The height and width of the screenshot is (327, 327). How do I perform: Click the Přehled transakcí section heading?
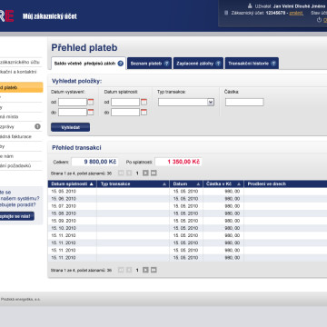coord(76,148)
